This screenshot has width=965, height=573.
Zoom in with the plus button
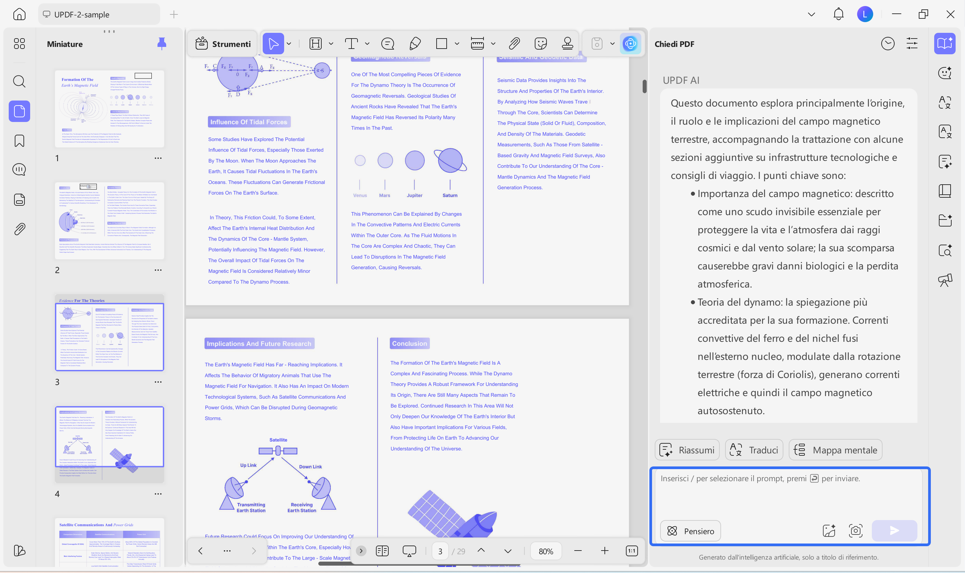604,551
